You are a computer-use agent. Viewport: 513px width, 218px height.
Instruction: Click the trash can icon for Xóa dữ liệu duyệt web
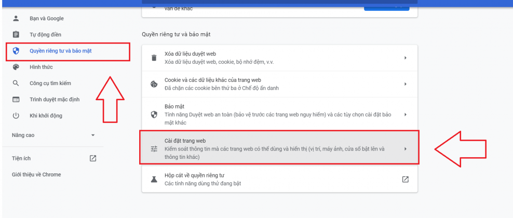click(x=154, y=58)
